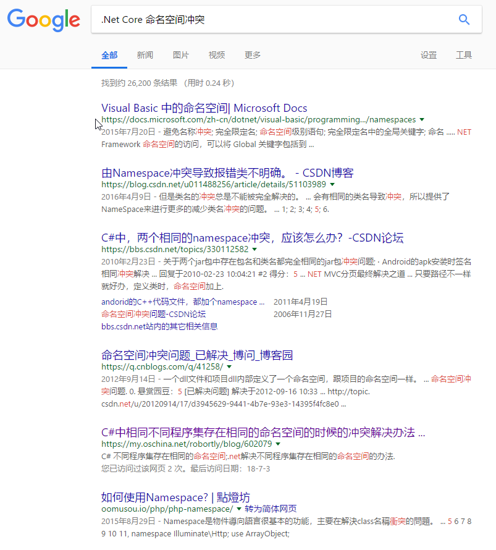Expand dropdown arrow beside blog.csdn.net URL

click(x=332, y=184)
